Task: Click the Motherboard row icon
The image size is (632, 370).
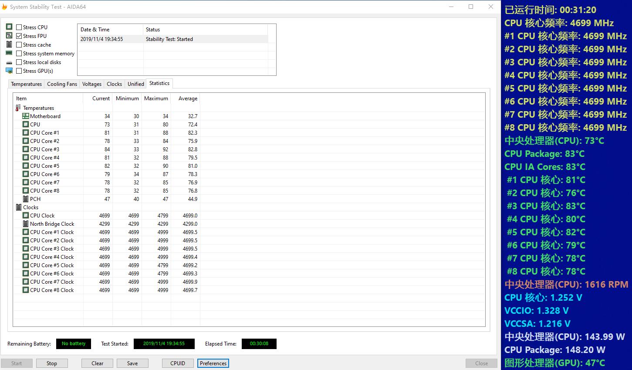Action: 26,116
